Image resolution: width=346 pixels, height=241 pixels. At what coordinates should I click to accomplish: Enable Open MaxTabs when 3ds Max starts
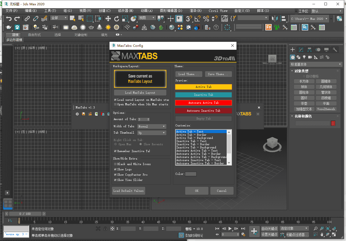(115, 104)
